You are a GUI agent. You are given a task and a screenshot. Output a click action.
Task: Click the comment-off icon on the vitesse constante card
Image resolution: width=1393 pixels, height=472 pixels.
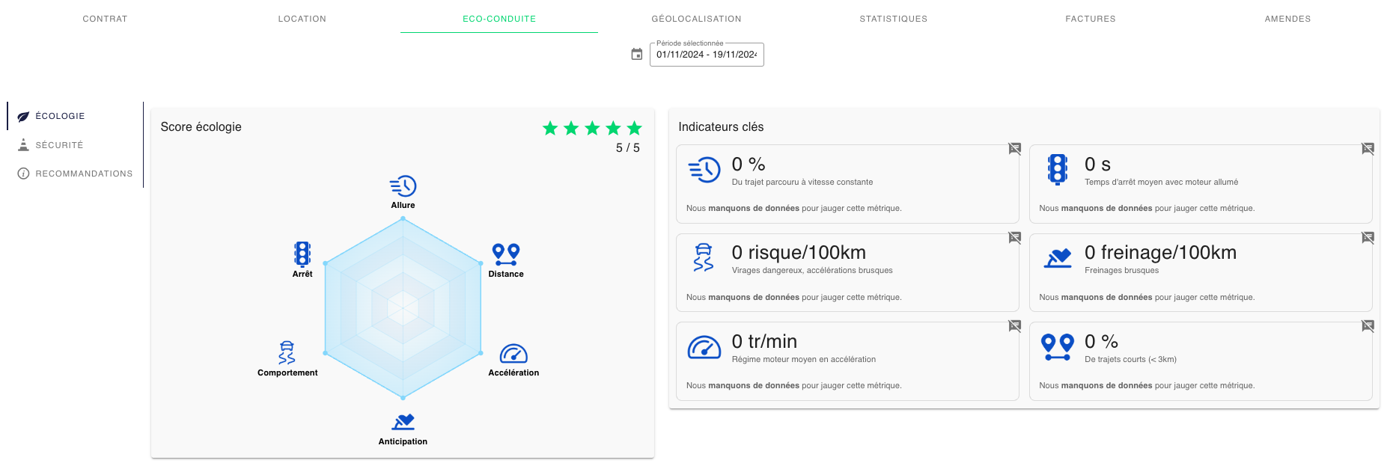pos(1014,149)
